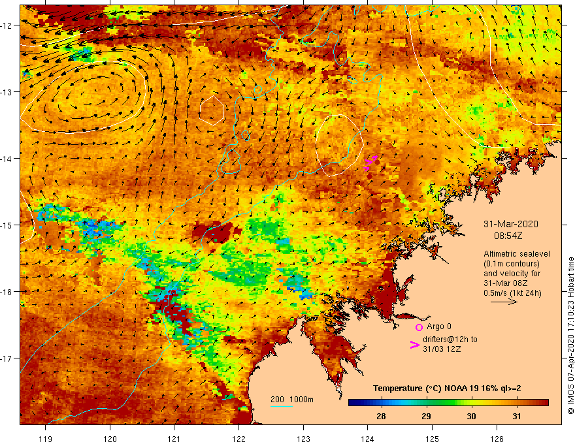This screenshot has width=575, height=444.
Task: Click the magenta Argo circle legend icon
Action: [419, 327]
